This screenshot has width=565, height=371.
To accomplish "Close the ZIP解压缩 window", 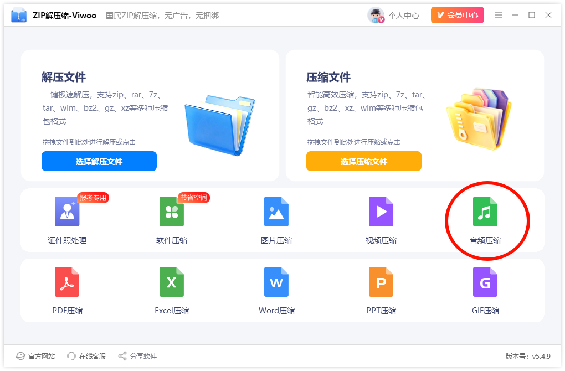I will pos(548,15).
